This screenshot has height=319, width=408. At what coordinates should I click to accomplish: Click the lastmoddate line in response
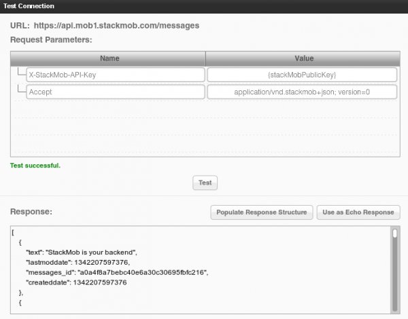point(78,262)
